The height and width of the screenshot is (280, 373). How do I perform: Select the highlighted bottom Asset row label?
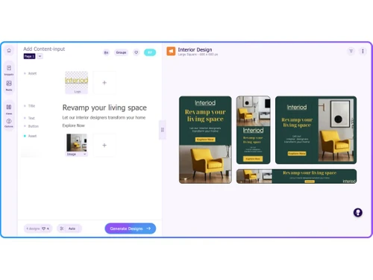coord(32,136)
